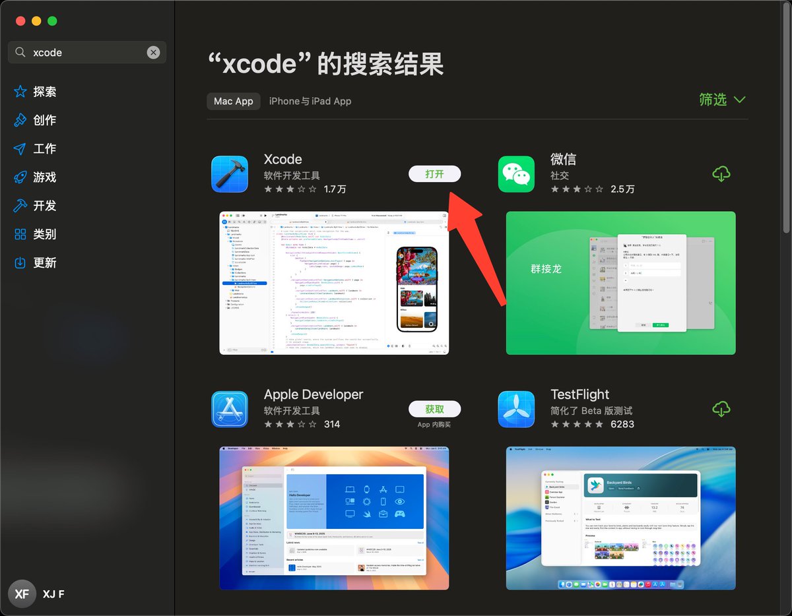Close the App Store window
This screenshot has width=792, height=616.
pos(20,21)
